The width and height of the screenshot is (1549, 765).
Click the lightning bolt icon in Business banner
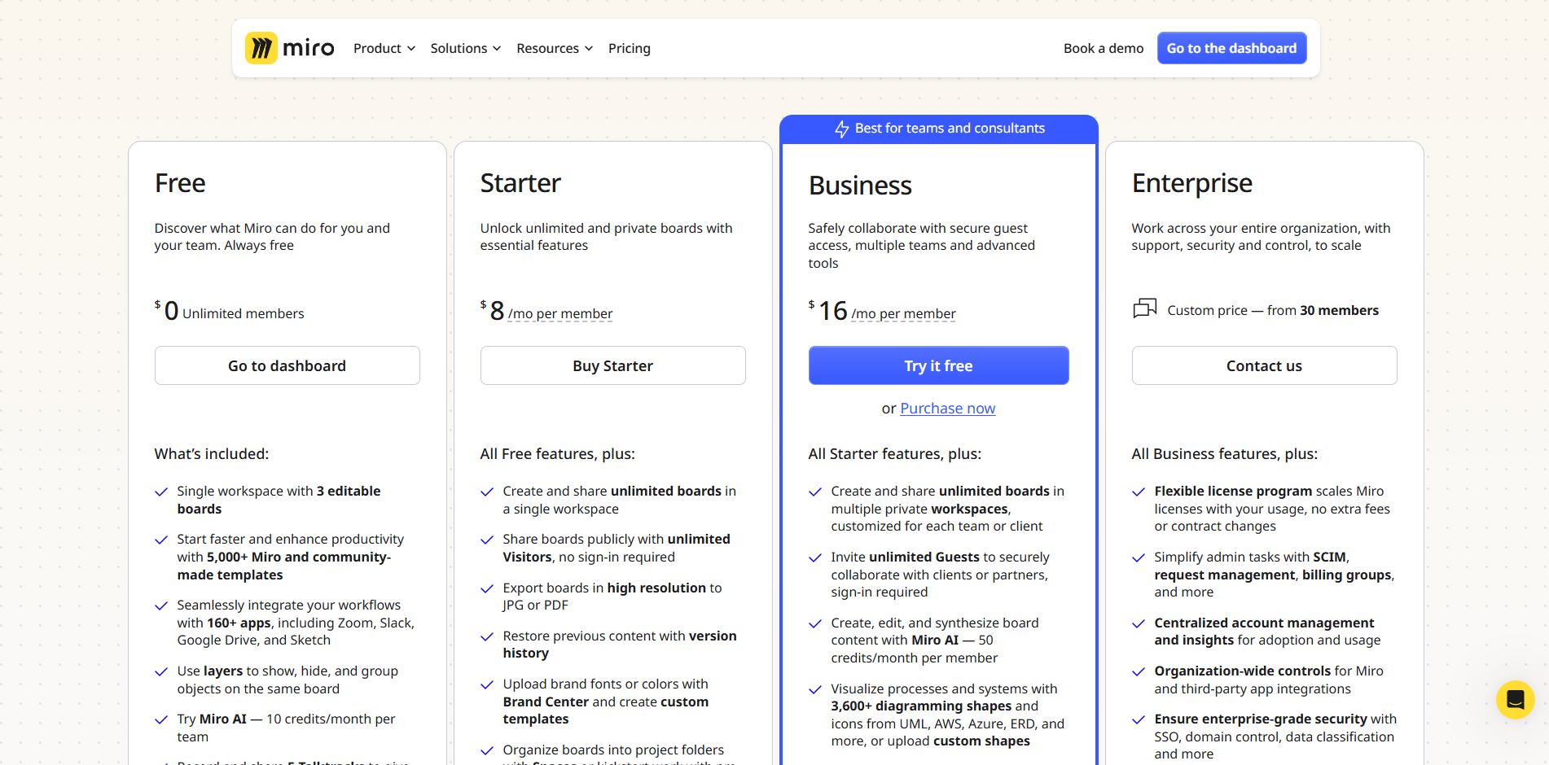click(842, 129)
